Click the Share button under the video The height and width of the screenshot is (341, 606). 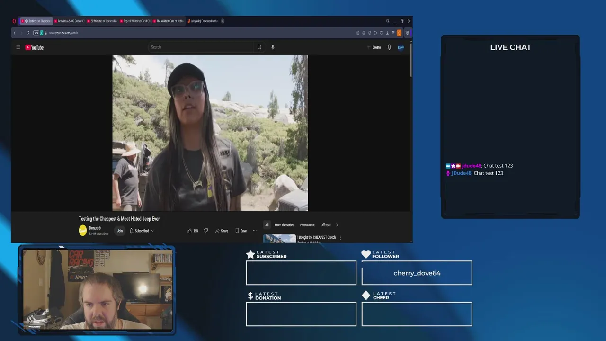click(222, 231)
